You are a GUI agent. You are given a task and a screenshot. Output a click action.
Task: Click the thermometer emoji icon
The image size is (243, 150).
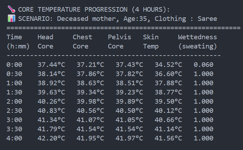pyautogui.click(x=11, y=9)
